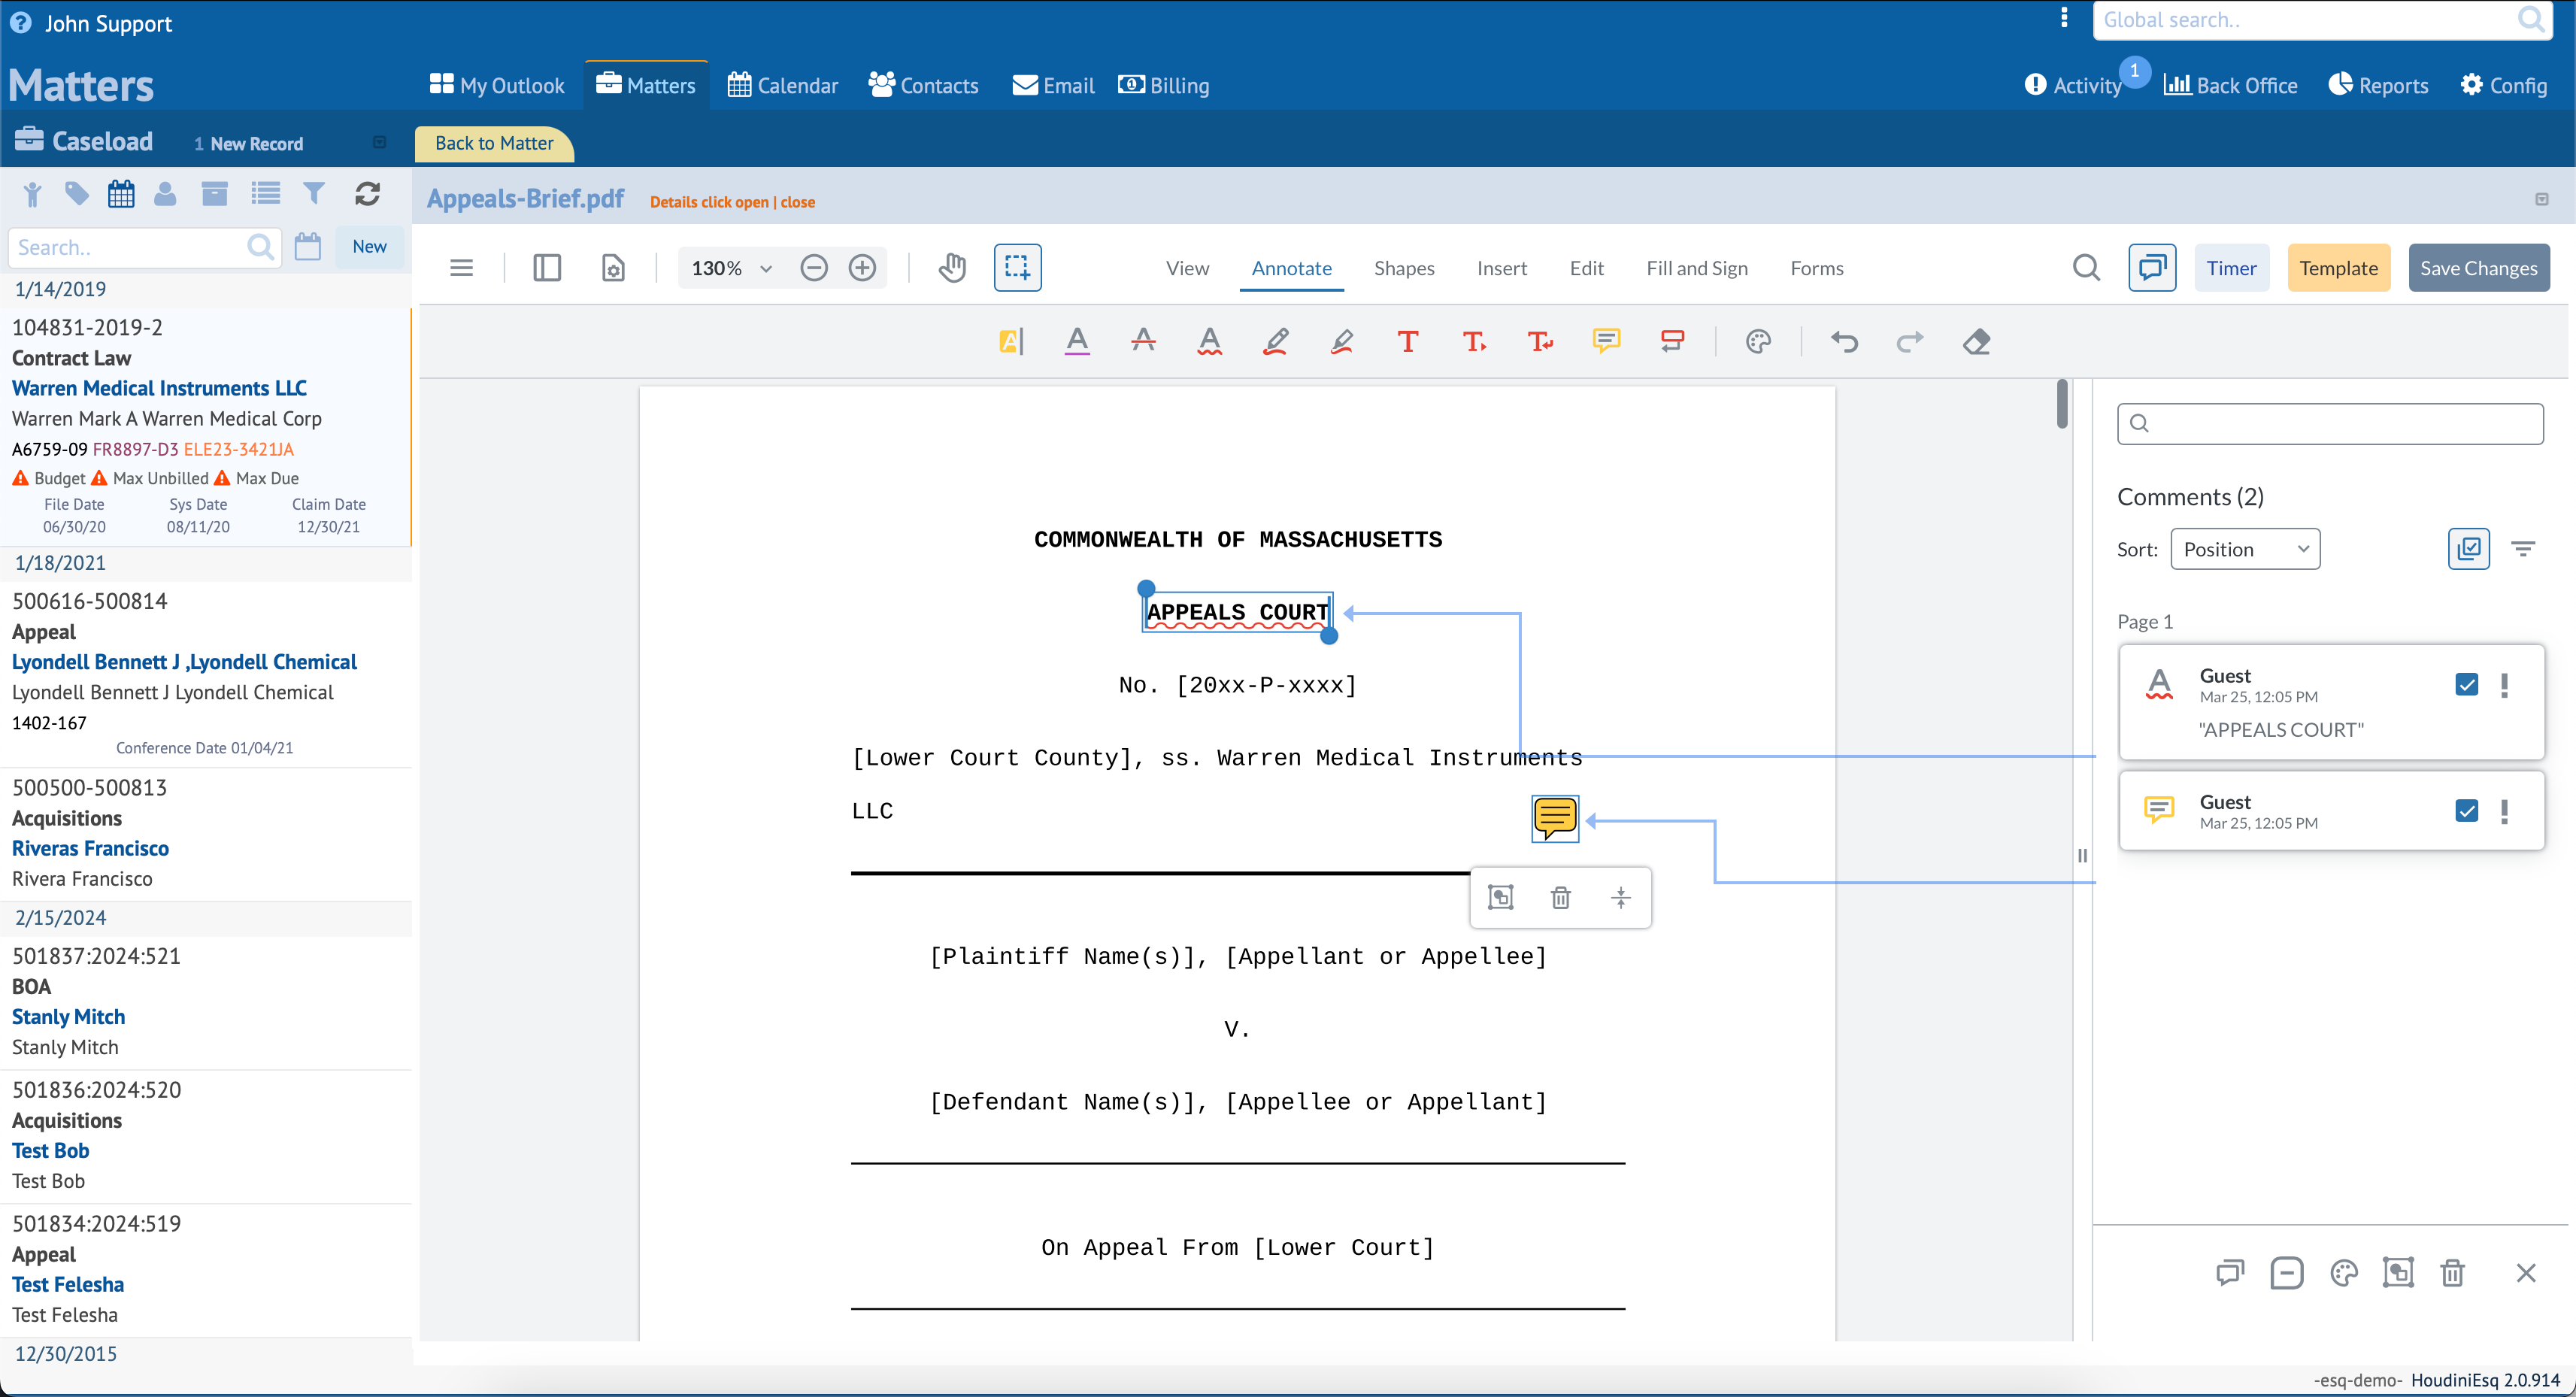This screenshot has height=1397, width=2576.
Task: Click the zoom in plus button
Action: tap(862, 268)
